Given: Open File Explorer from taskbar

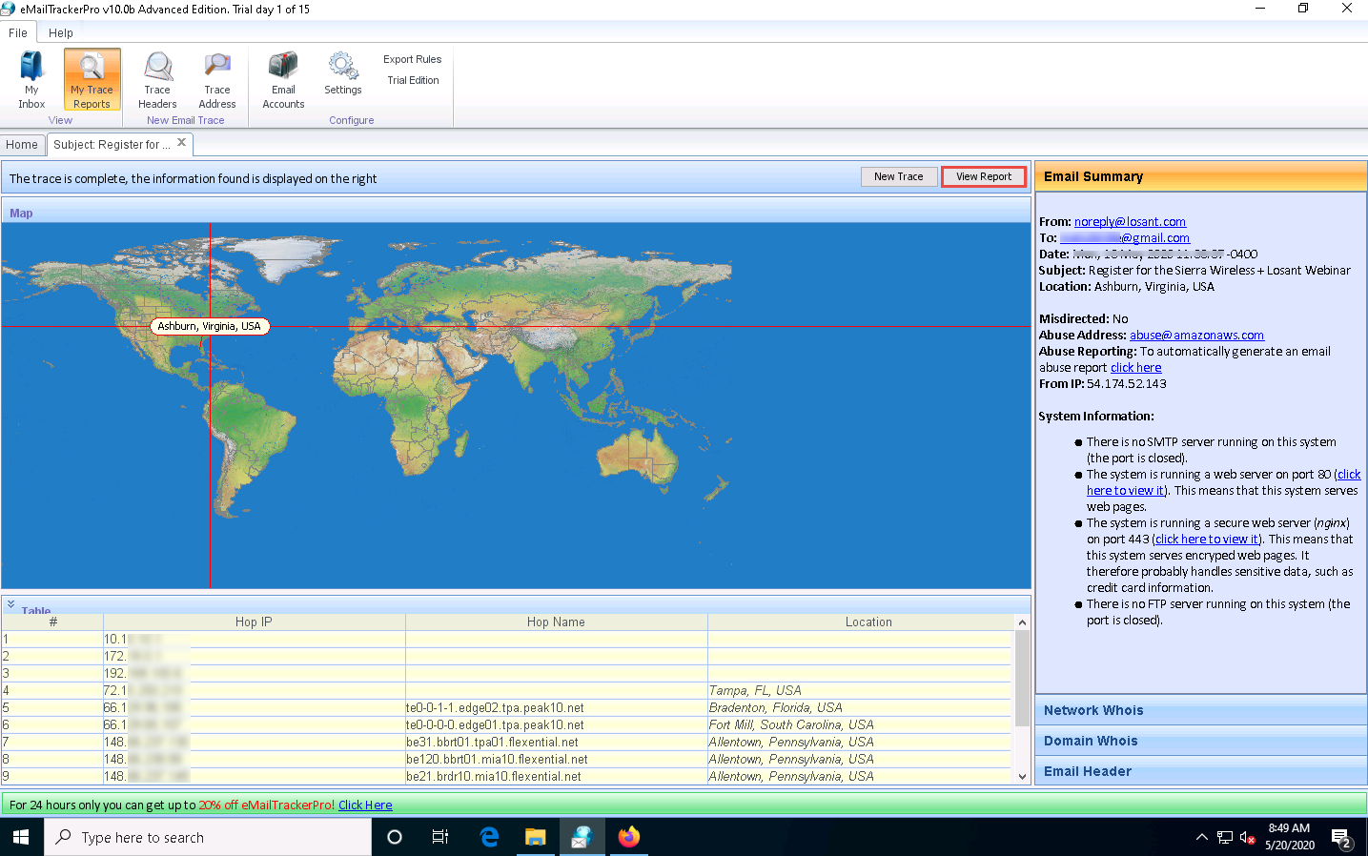Looking at the screenshot, I should (x=535, y=837).
